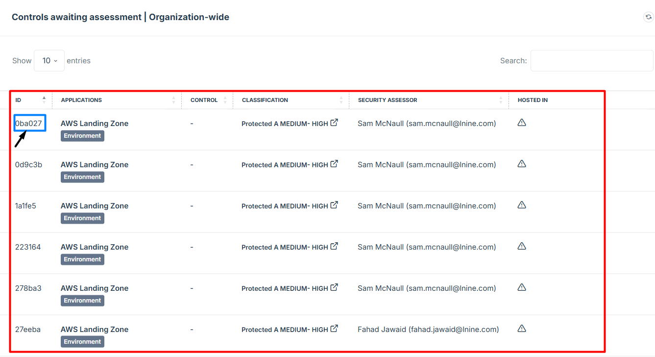Image resolution: width=655 pixels, height=357 pixels.
Task: Click Environment tag in 1a1fe5 row
Action: pyautogui.click(x=82, y=218)
